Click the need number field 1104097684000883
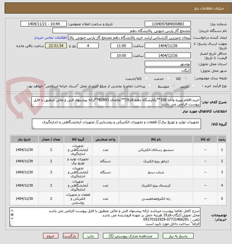The width and height of the screenshot is (232, 244). (168, 24)
